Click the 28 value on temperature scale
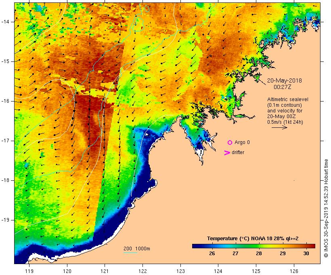Screen dimensions: 331x275 [x=259, y=253]
